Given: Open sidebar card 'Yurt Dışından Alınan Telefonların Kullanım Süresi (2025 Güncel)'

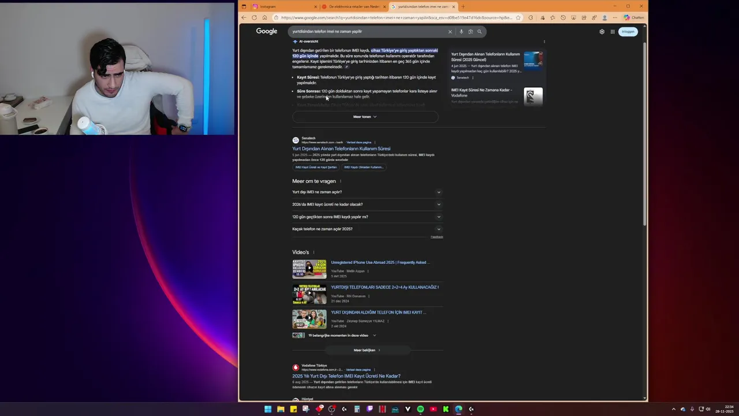Looking at the screenshot, I should (x=497, y=64).
